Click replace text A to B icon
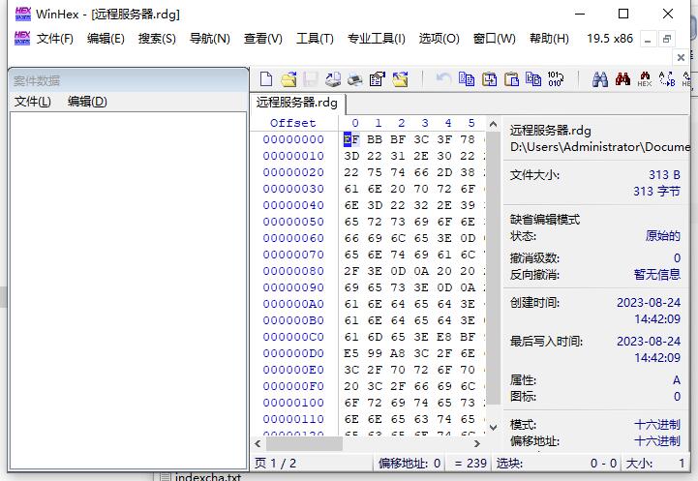Viewport: 698px width, 481px height. [x=667, y=79]
